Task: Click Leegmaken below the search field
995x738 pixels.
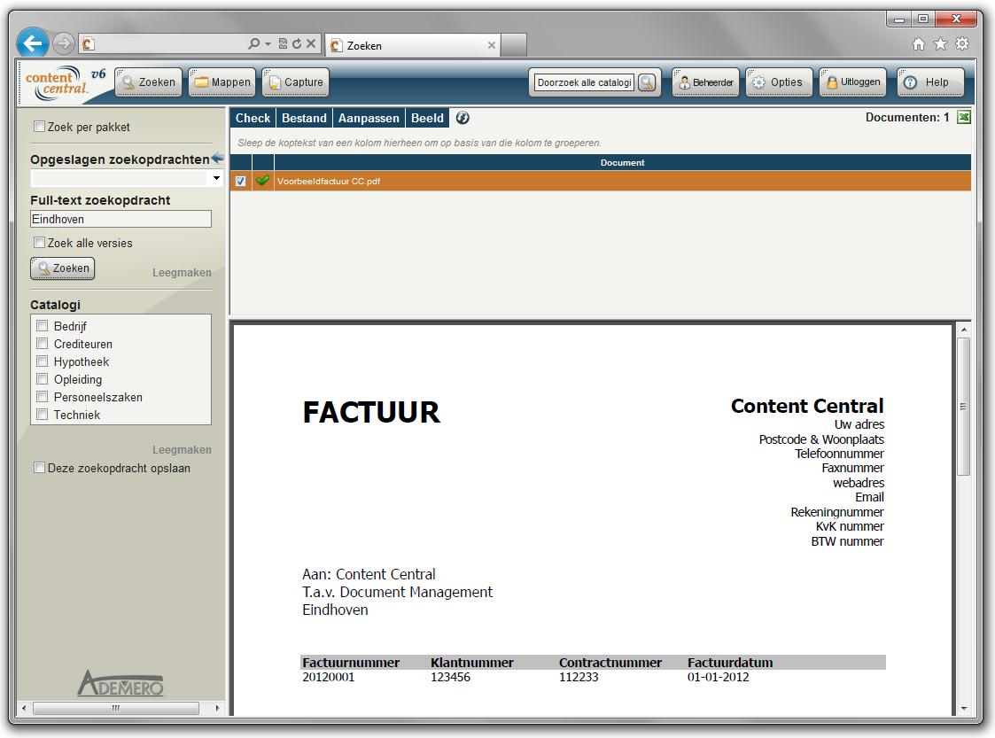Action: pyautogui.click(x=182, y=272)
